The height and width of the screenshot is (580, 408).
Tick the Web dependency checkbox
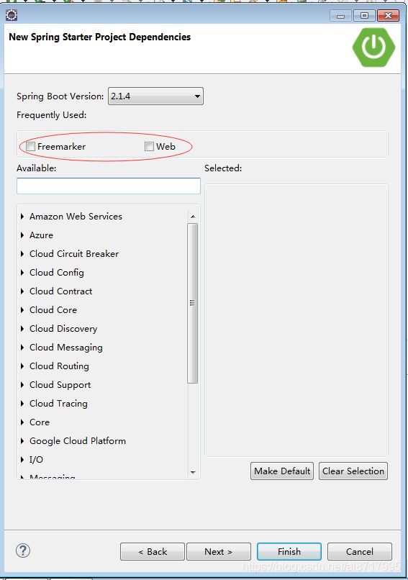pos(149,147)
